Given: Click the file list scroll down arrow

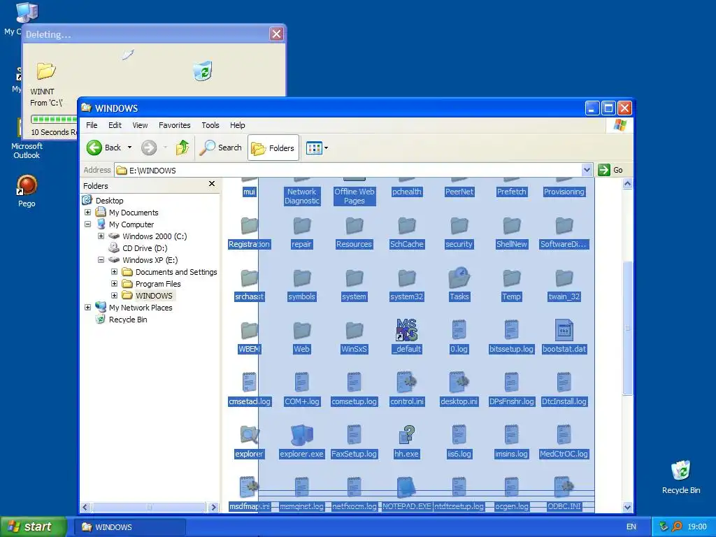Looking at the screenshot, I should [627, 507].
